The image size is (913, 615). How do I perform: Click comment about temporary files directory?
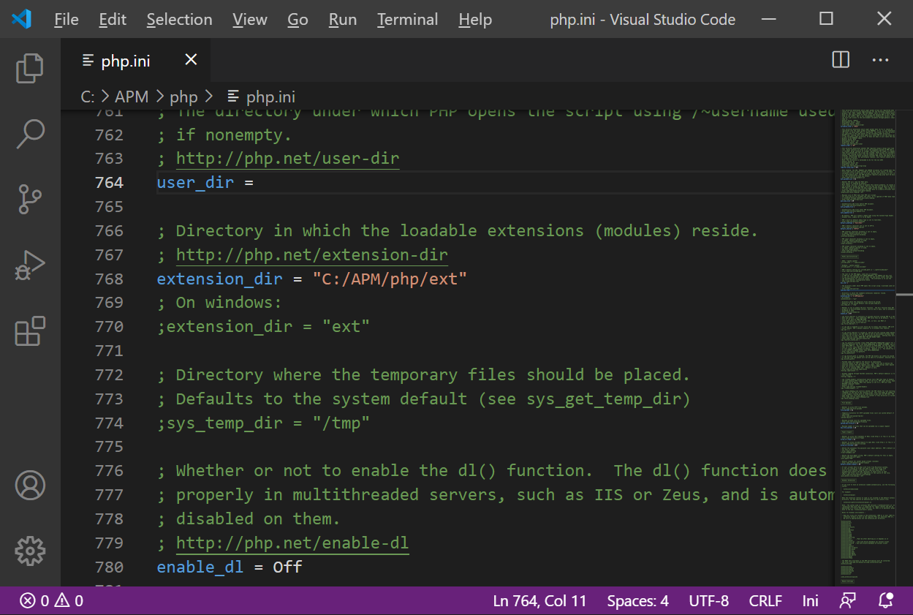(x=424, y=374)
